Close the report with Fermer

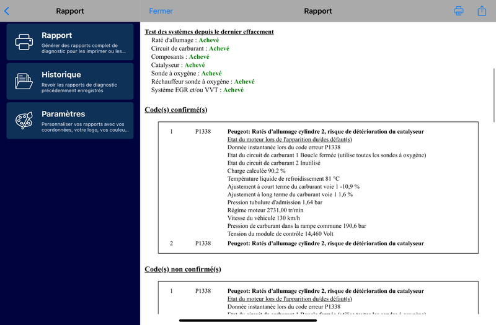coord(161,11)
